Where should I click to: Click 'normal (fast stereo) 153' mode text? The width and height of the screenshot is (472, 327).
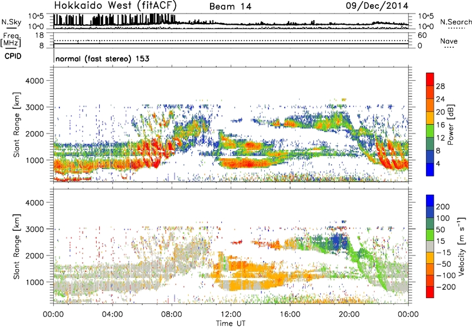tap(102, 58)
